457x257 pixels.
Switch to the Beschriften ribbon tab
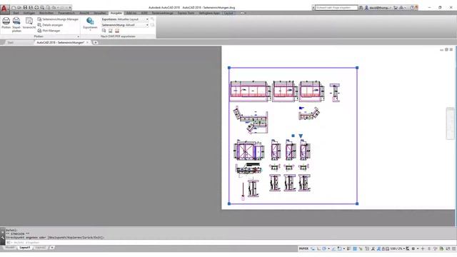[46, 13]
